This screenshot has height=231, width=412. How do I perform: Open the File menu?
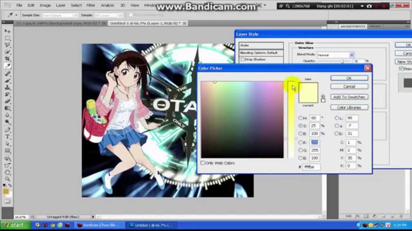[19, 5]
